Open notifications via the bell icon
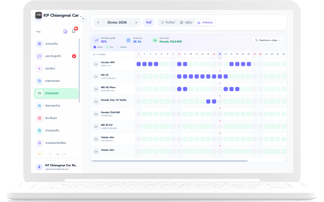 tap(73, 31)
